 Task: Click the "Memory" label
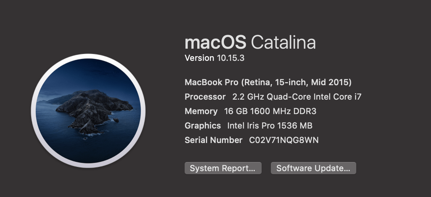pos(201,111)
